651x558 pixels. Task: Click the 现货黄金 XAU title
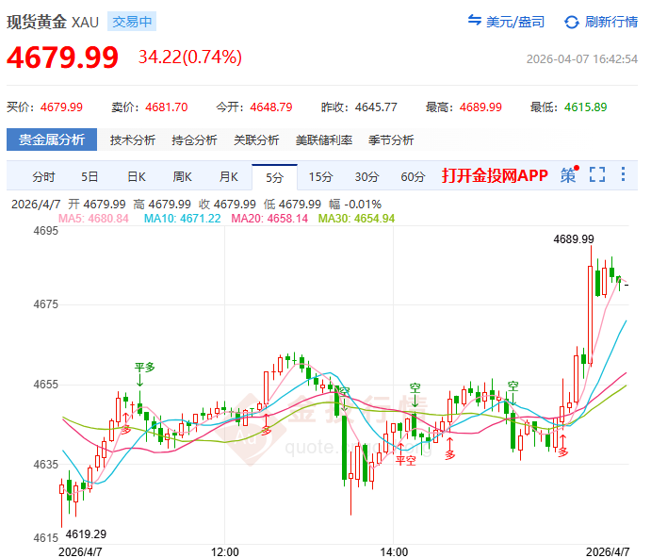(53, 22)
